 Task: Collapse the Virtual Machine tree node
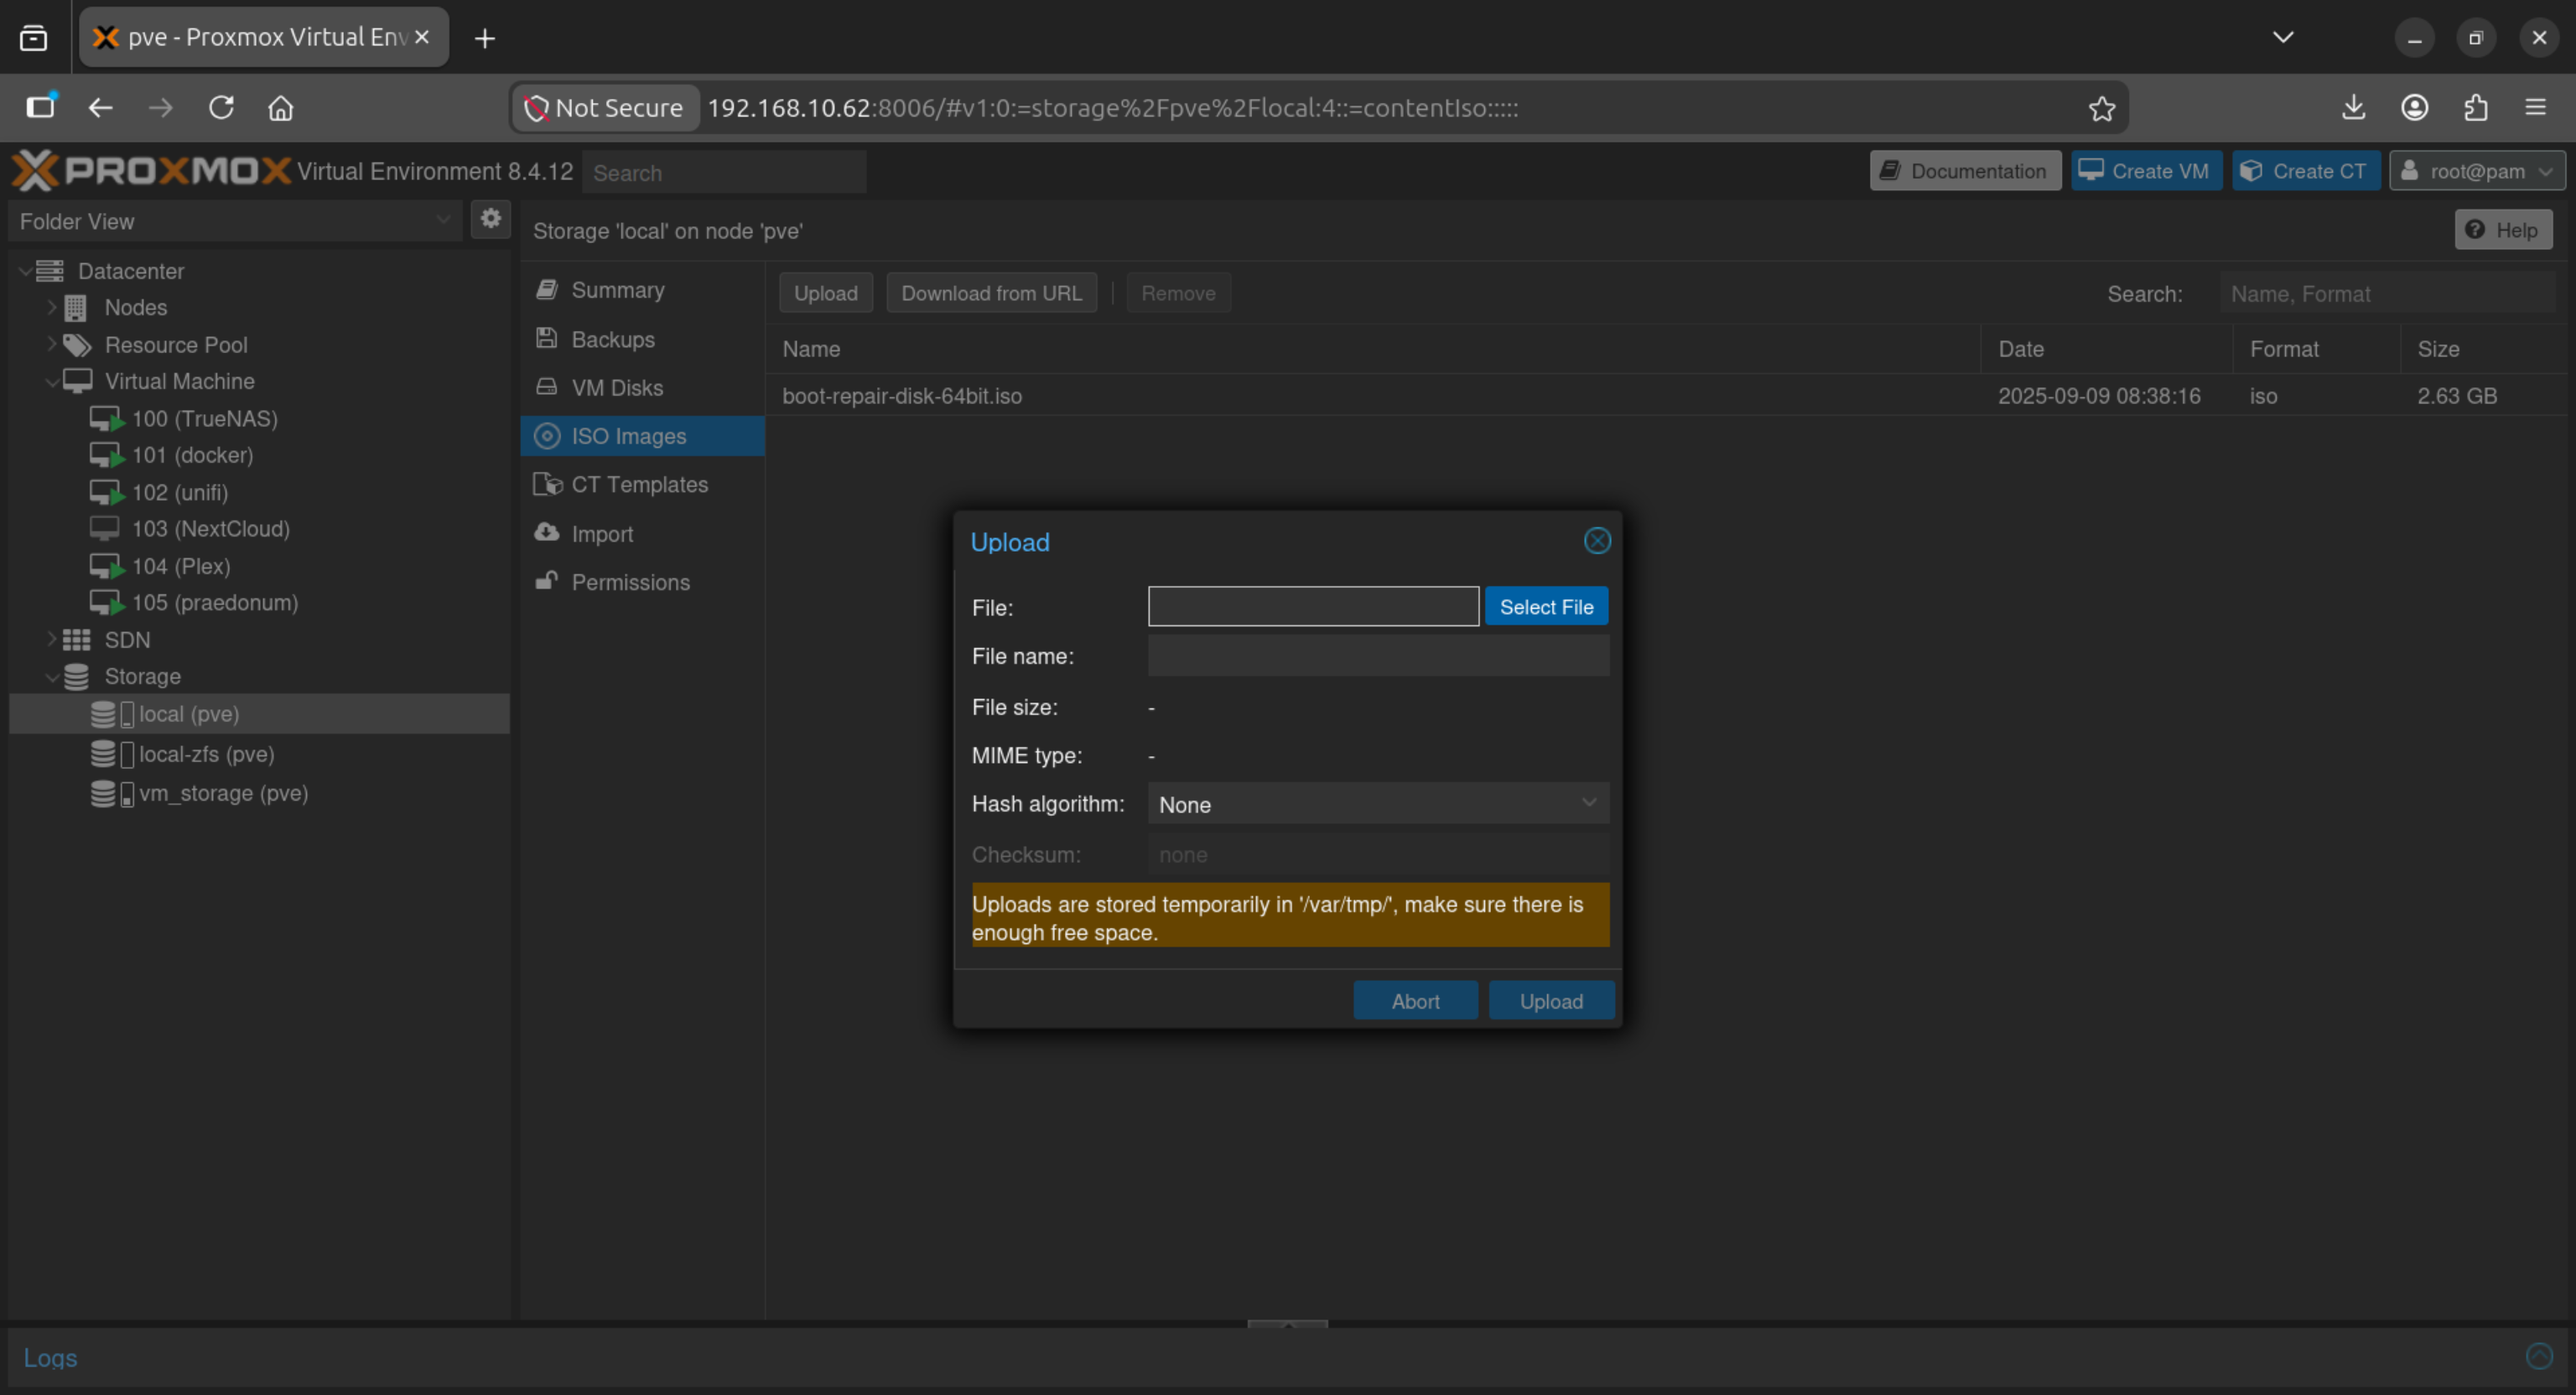(51, 381)
